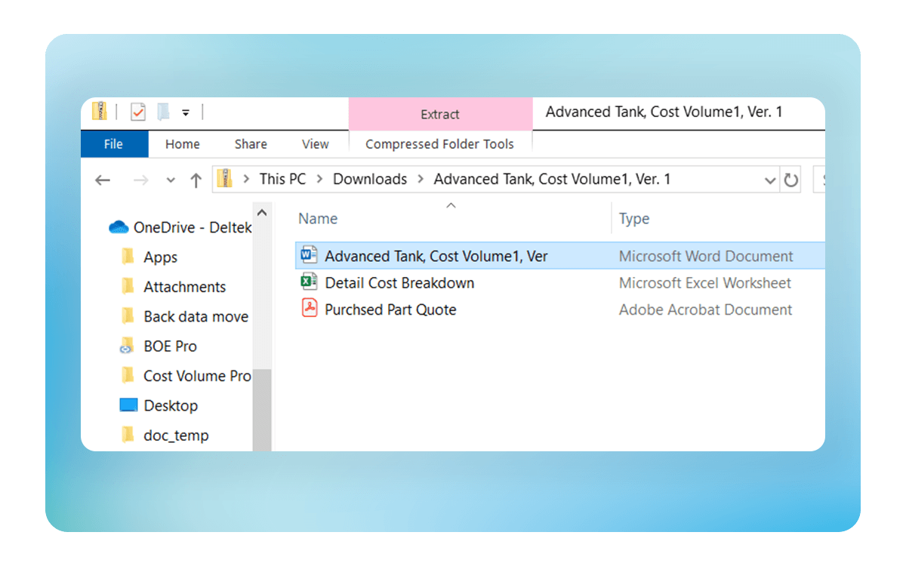Click the Word icon for Advanced Tank document
Viewport: 906px width, 566px height.
point(309,256)
